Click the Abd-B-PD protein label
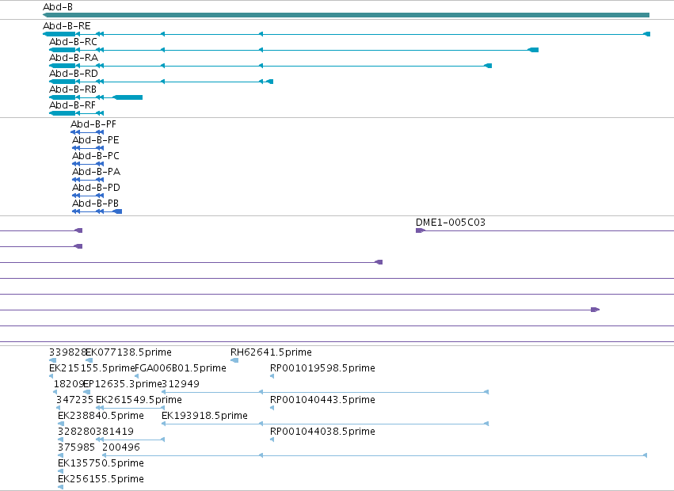674x491 pixels. [x=96, y=188]
